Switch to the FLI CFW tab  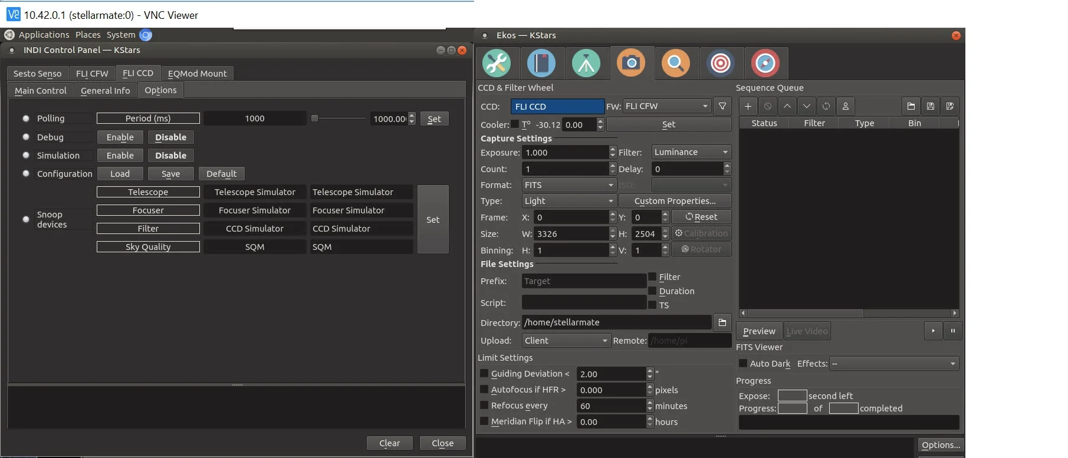92,73
